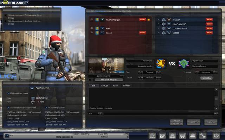
Task: Switch to the Приват chat tab
Action: click(x=127, y=86)
